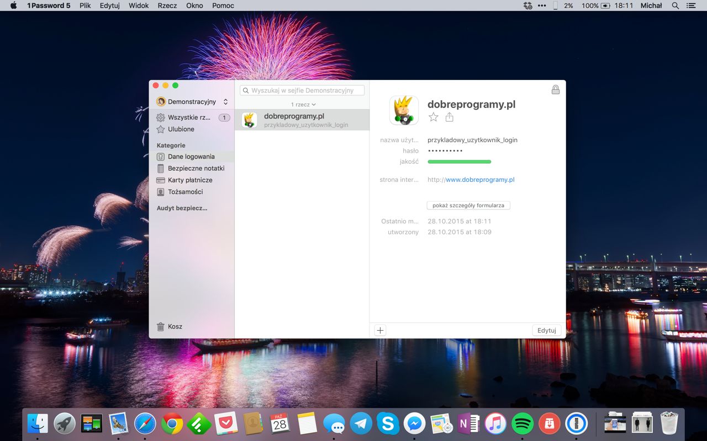Open Skype from the Dock

tap(388, 423)
